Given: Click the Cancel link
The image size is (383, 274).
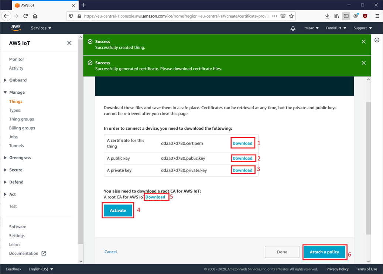Looking at the screenshot, I should click(x=111, y=252).
